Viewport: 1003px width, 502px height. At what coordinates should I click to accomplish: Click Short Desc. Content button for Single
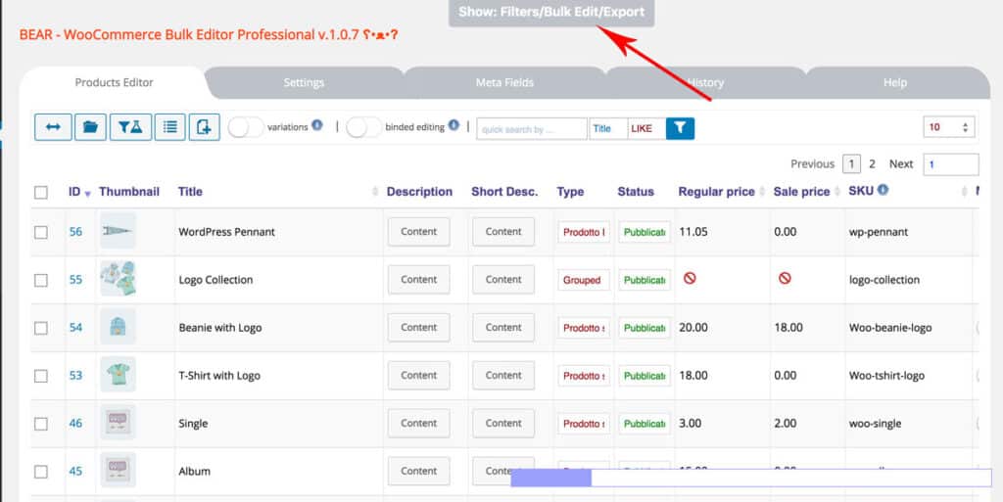[x=503, y=424]
